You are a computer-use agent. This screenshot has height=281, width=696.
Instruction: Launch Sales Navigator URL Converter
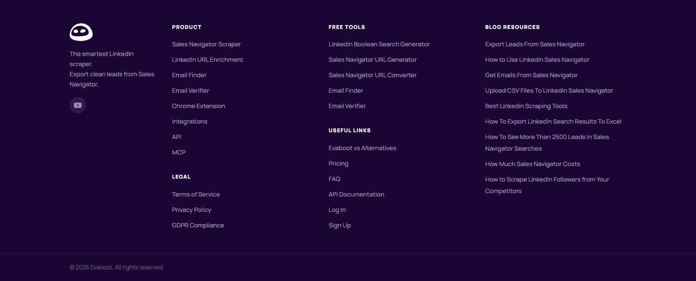(x=373, y=75)
